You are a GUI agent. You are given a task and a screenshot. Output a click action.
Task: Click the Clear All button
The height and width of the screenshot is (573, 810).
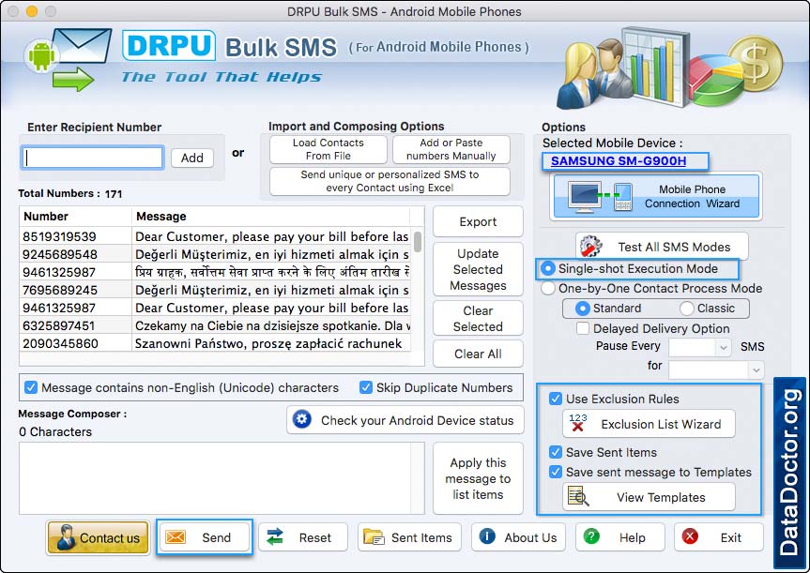pyautogui.click(x=478, y=354)
